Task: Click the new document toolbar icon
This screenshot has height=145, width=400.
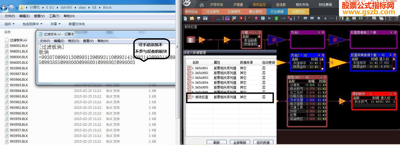Action: pos(185,18)
